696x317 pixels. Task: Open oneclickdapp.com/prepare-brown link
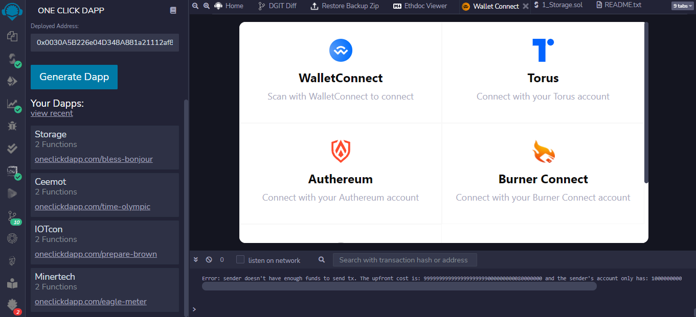click(96, 254)
